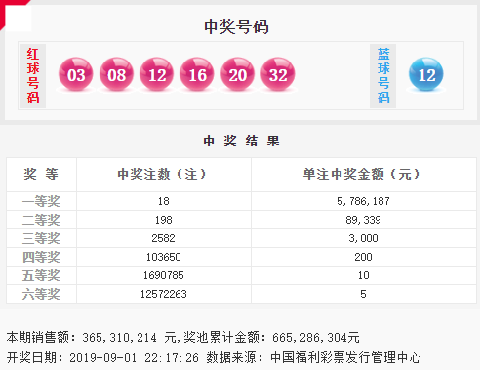Click the 中国福利彩票发行管理中心 source text
480x370 pixels.
coord(345,357)
